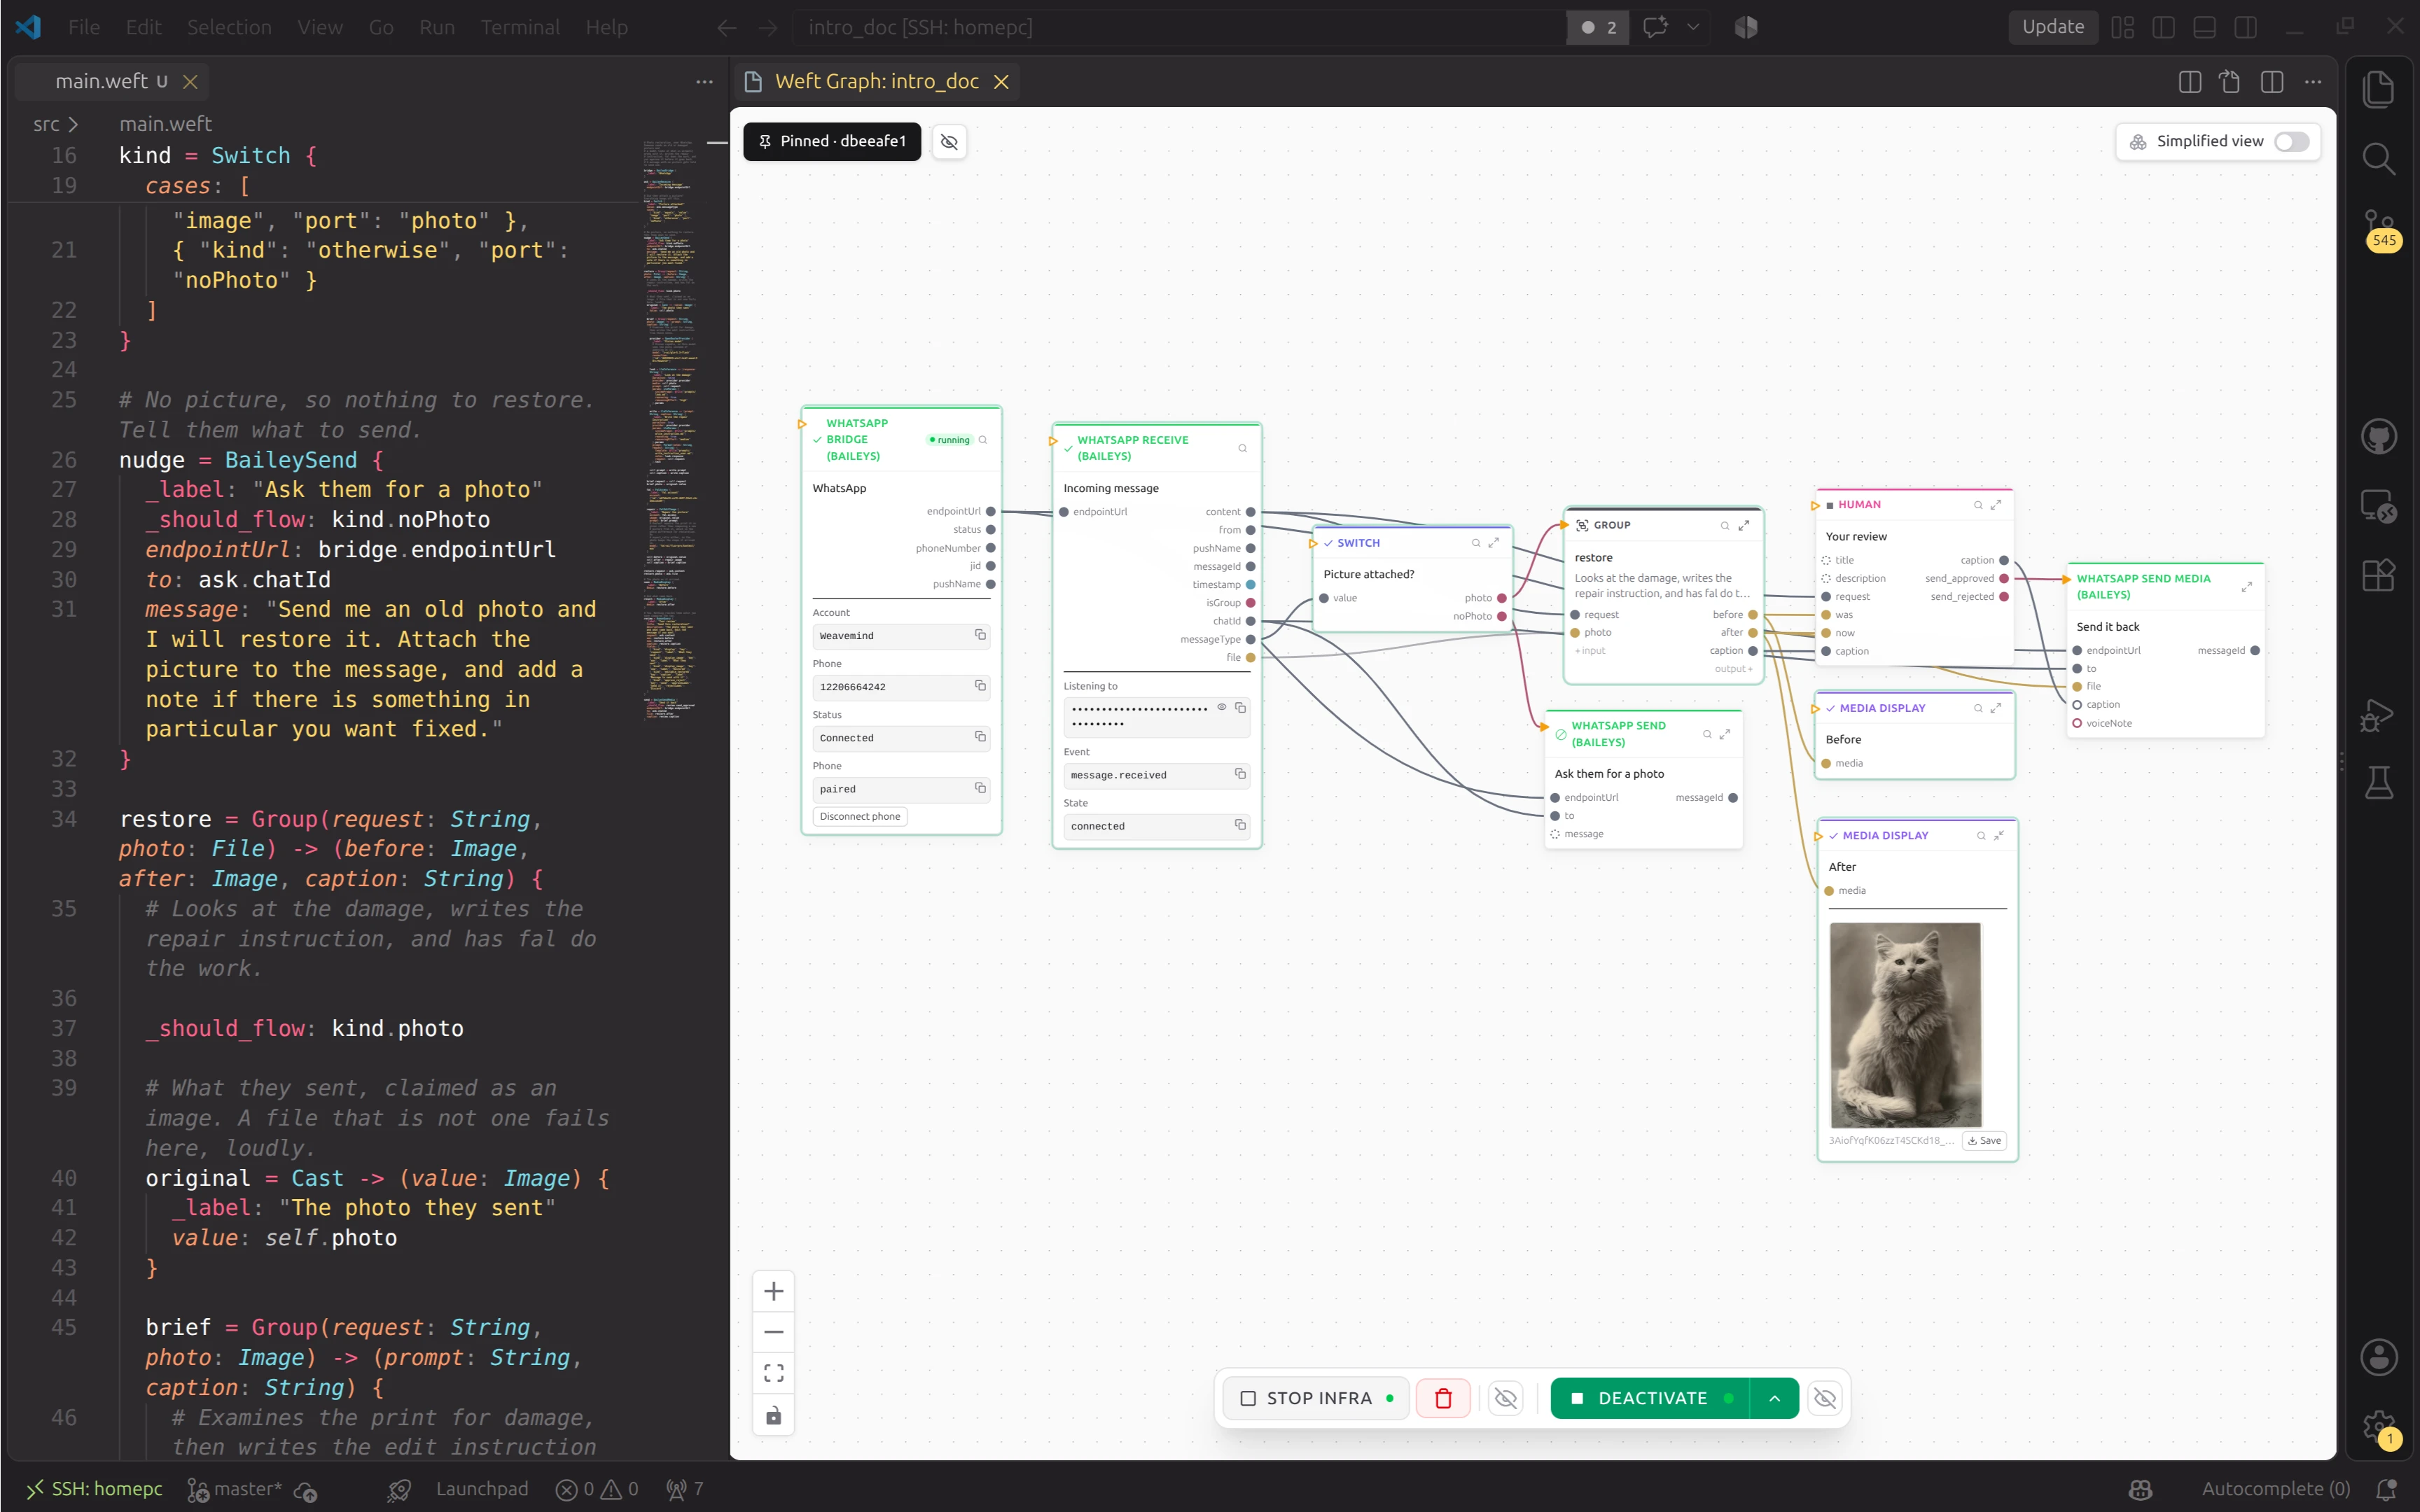Image resolution: width=2420 pixels, height=1512 pixels.
Task: Open the Terminal menu
Action: tap(520, 27)
